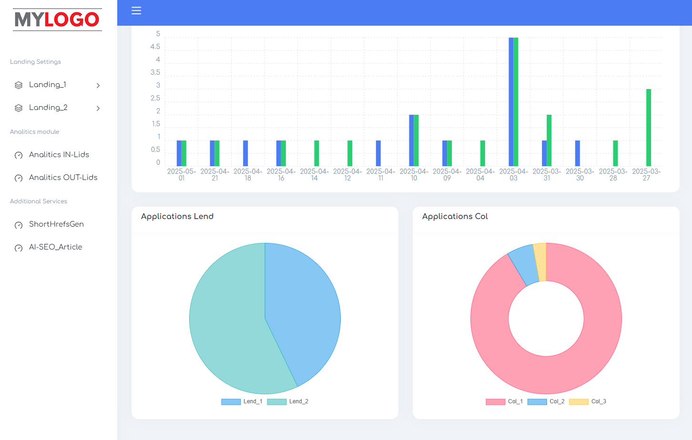
Task: Expand the Landing_1 submenu chevron
Action: [x=98, y=85]
